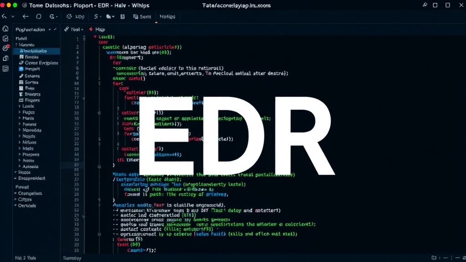Screen dimensions: 466x262
Task: Click the red-icon 'Hnlp' item above the editor
Action: [97, 29]
